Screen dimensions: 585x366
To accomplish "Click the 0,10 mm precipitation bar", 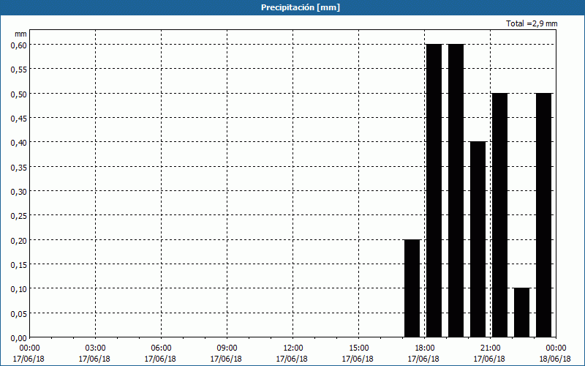I will pyautogui.click(x=521, y=313).
